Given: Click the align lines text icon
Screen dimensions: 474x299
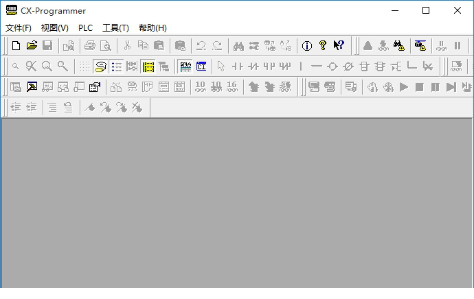Looking at the screenshot, I should click(x=53, y=108).
